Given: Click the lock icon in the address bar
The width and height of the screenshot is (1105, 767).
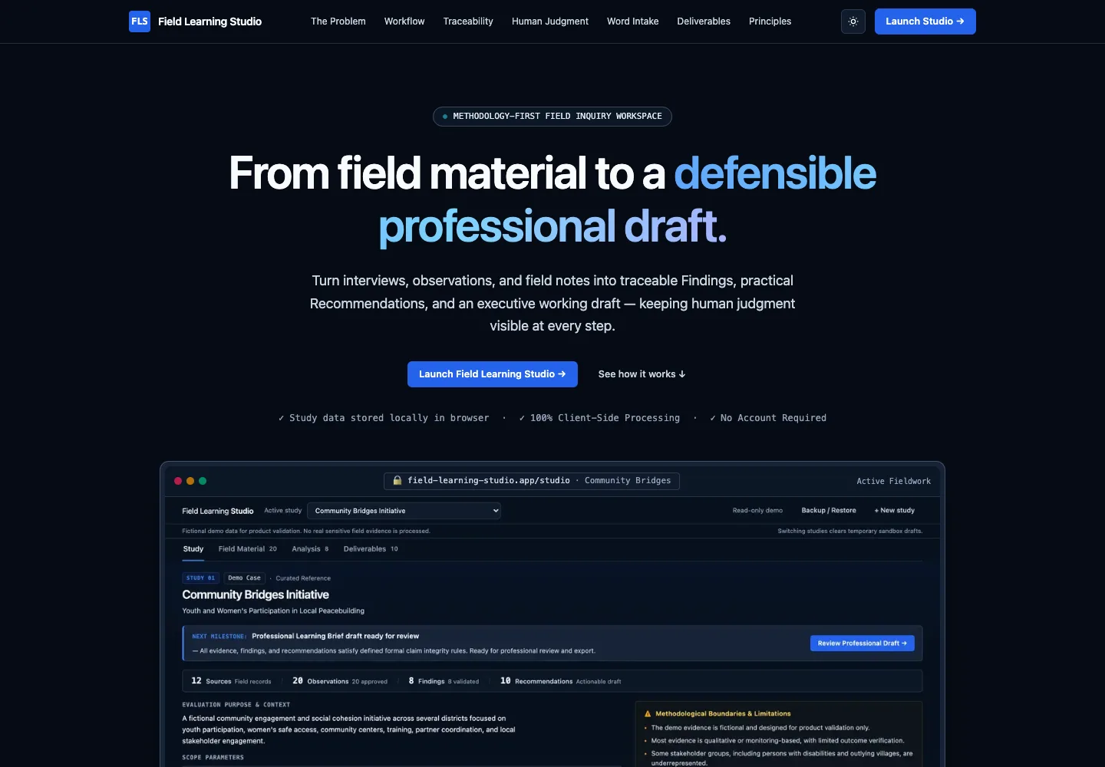Looking at the screenshot, I should (x=397, y=481).
